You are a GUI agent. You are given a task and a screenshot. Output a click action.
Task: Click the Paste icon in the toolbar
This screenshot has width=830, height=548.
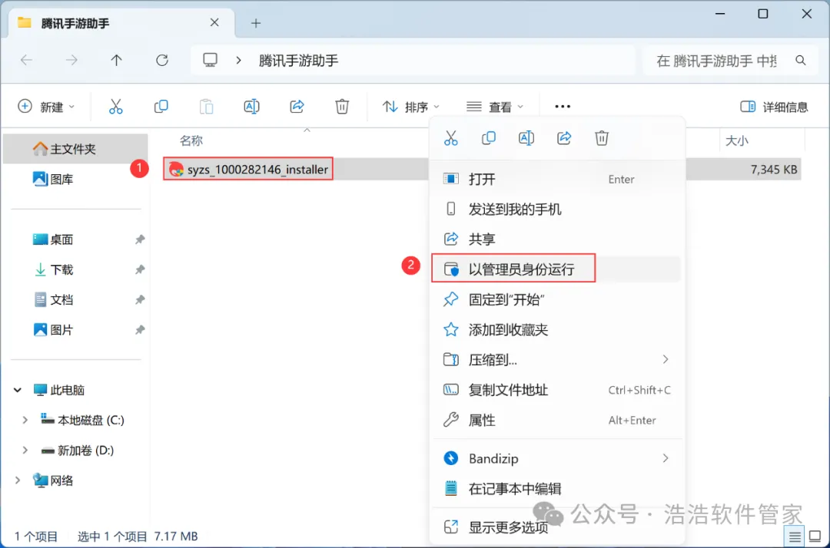coord(206,107)
